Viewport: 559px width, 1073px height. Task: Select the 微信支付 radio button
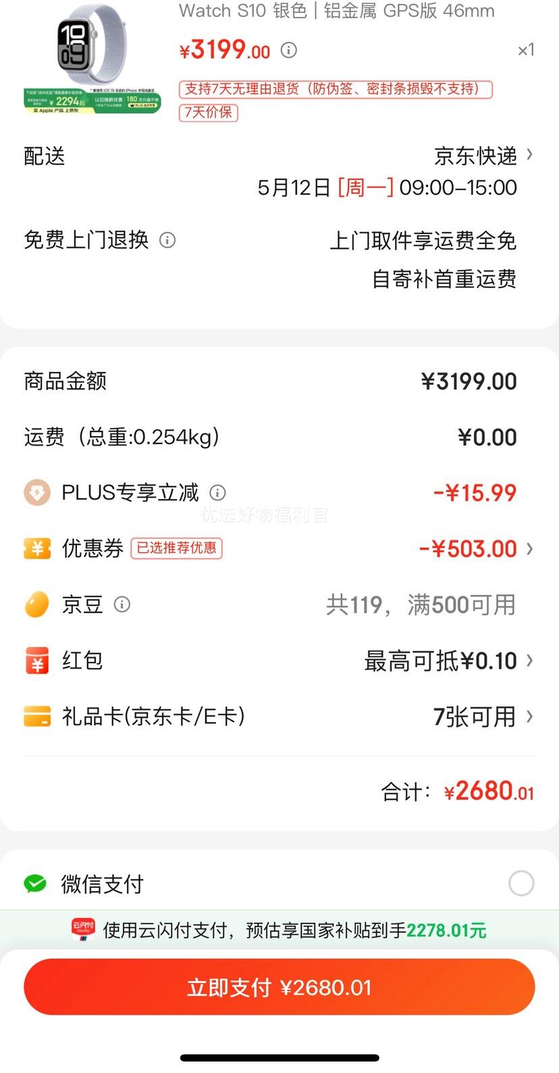(521, 883)
